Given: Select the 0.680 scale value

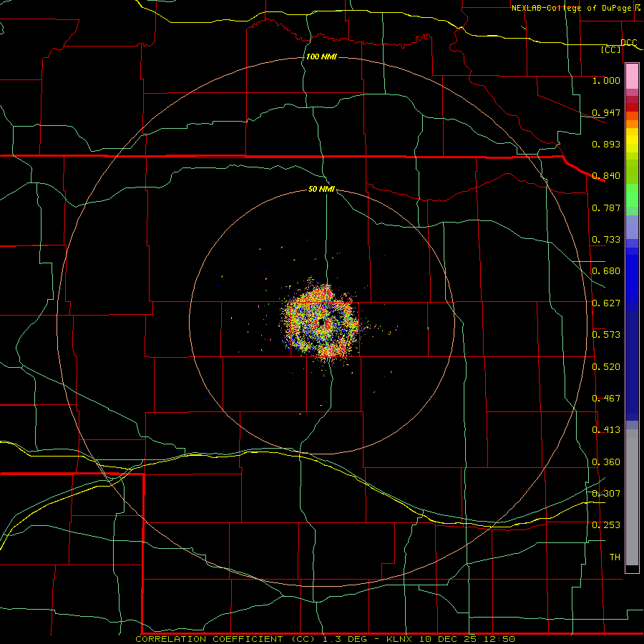Looking at the screenshot, I should 606,271.
